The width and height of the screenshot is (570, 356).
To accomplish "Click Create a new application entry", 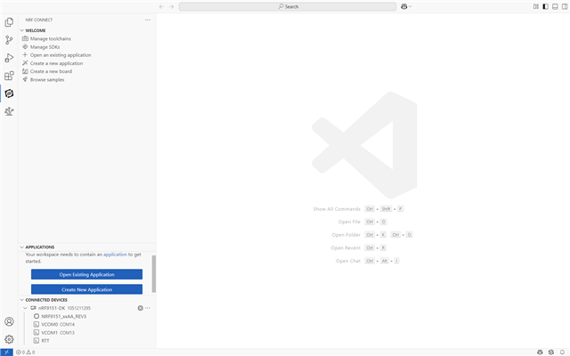I will click(x=56, y=63).
